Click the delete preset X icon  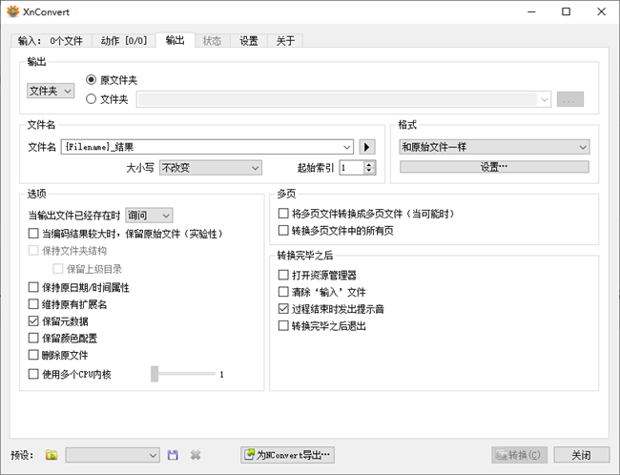pyautogui.click(x=196, y=455)
